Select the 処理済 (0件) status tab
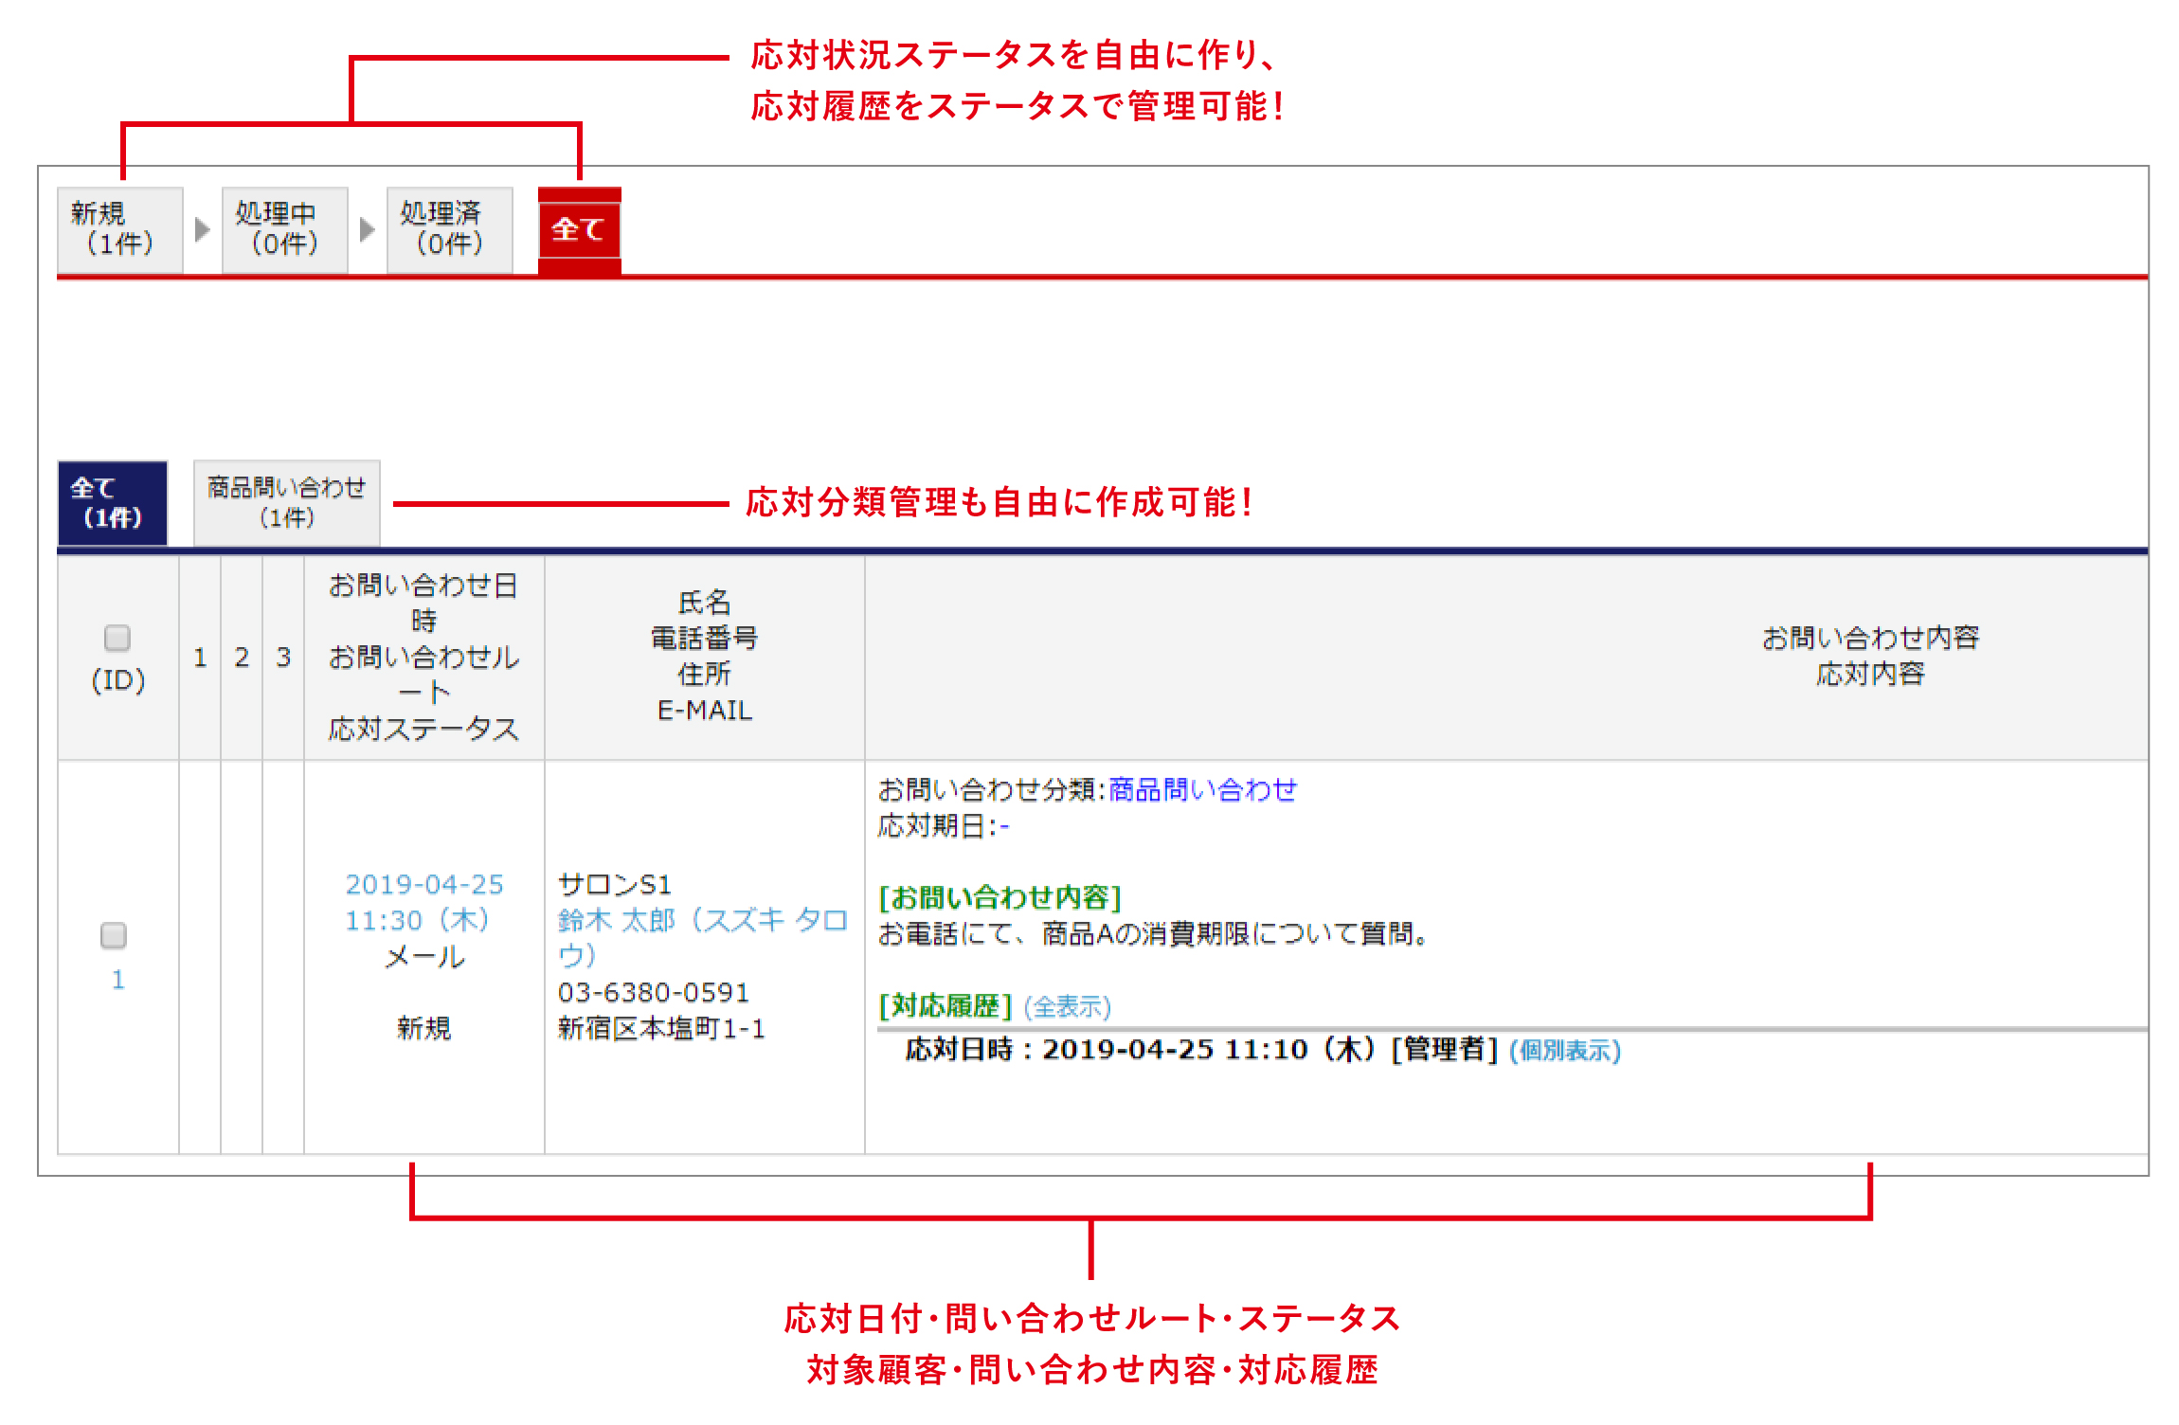2179x1425 pixels. tap(449, 229)
